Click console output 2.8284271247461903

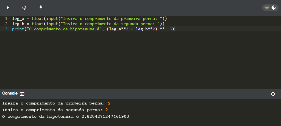point(105,116)
